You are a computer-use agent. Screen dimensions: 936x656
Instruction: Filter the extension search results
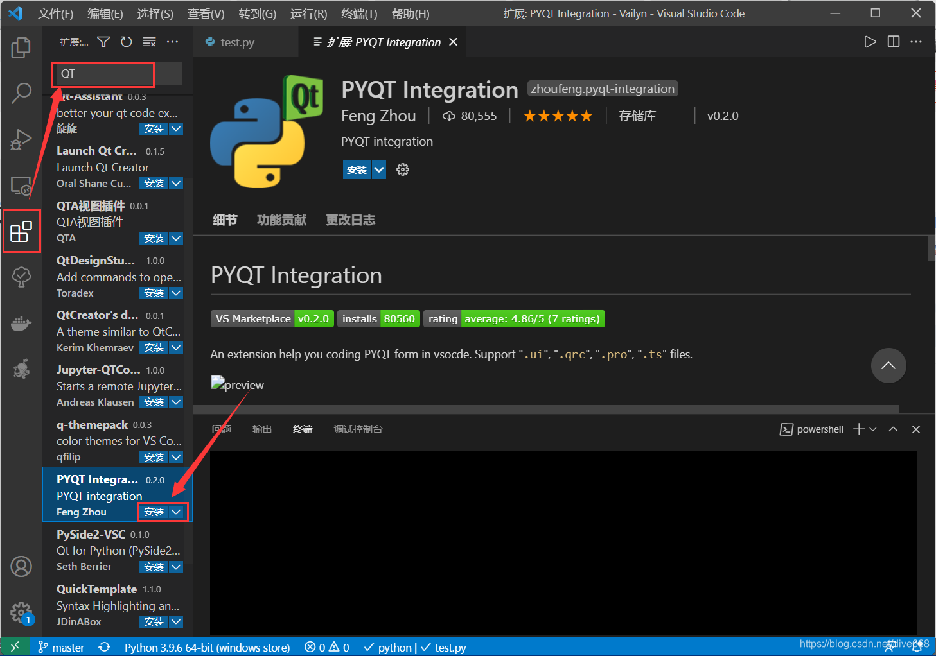point(103,41)
